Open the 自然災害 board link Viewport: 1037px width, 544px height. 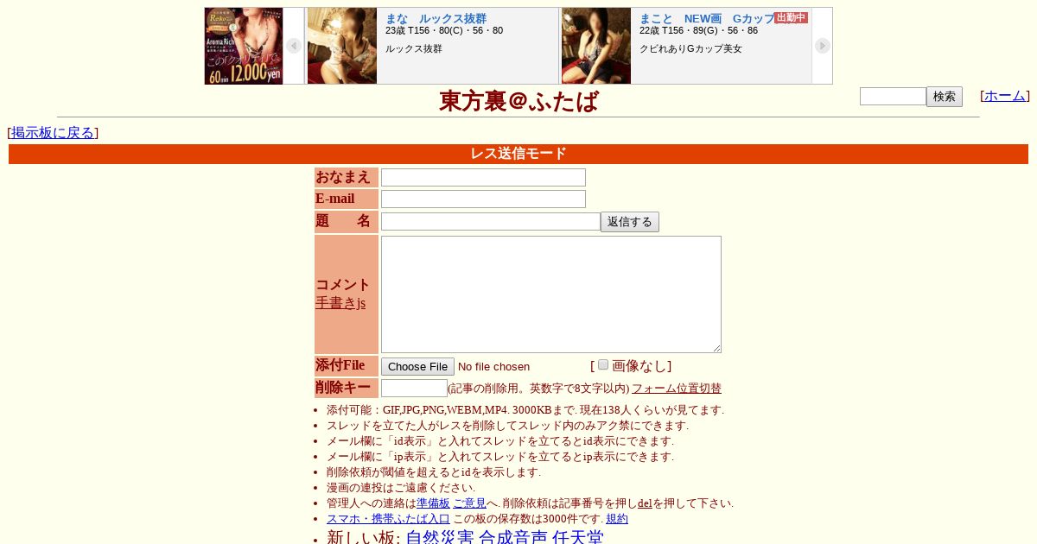(440, 538)
